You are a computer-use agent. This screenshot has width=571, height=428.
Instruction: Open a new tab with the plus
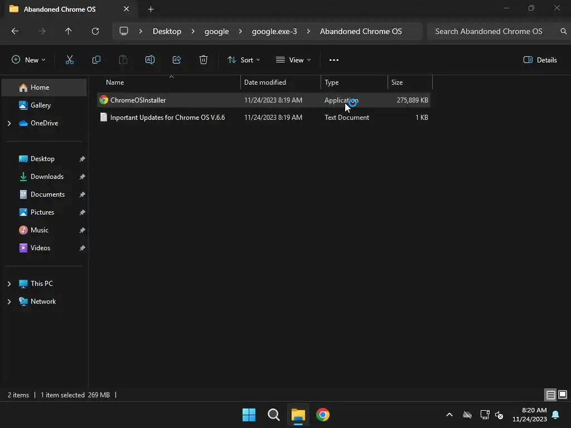[x=151, y=9]
